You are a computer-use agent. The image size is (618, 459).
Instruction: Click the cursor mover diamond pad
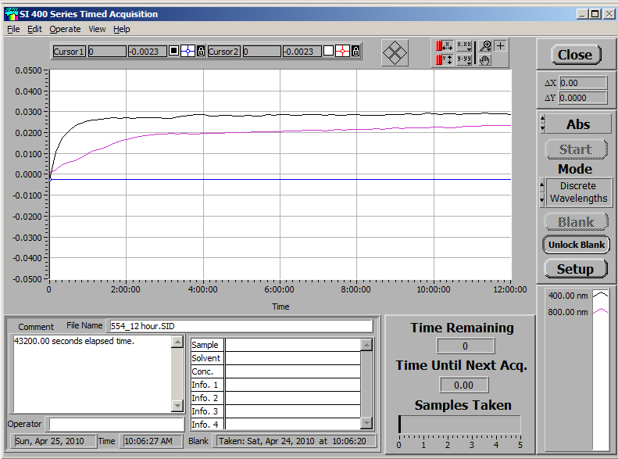pos(395,52)
